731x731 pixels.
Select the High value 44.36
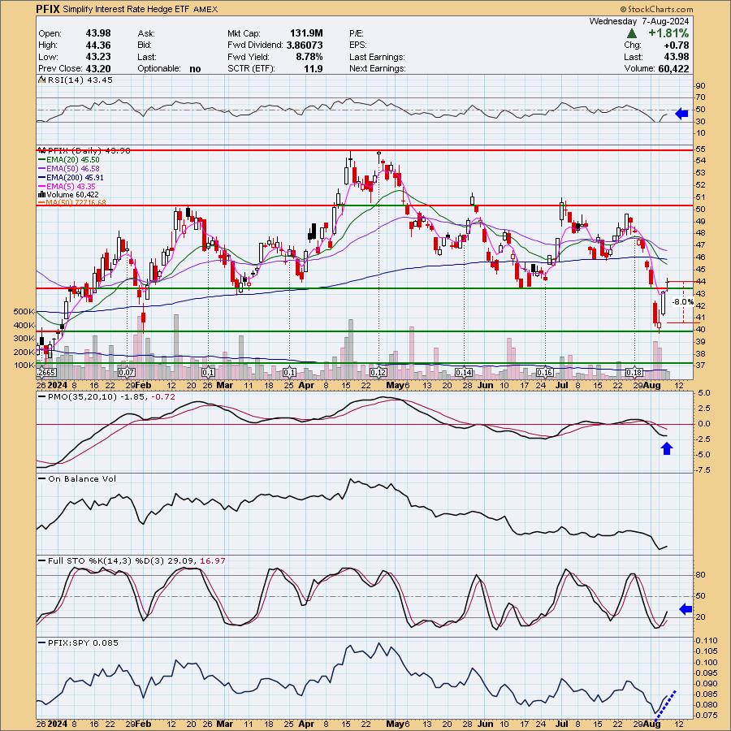click(98, 45)
